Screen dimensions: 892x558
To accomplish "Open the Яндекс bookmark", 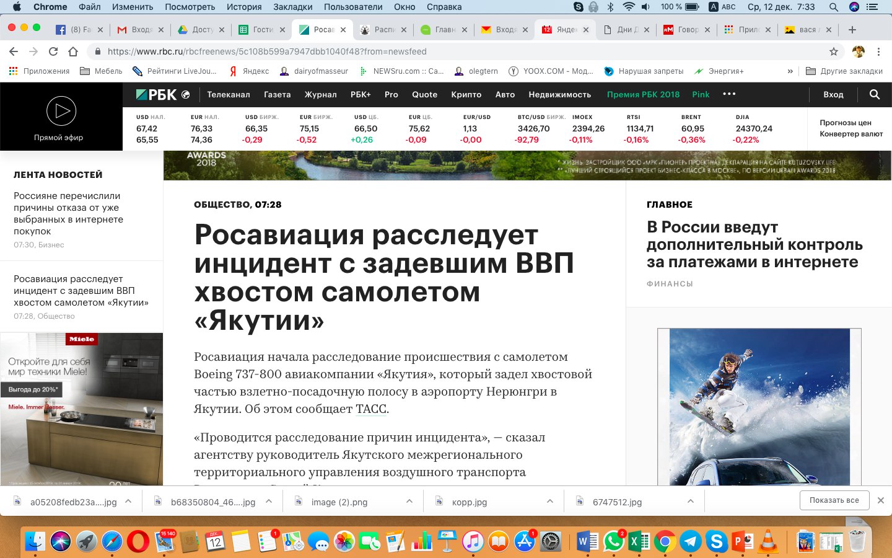I will tap(249, 71).
